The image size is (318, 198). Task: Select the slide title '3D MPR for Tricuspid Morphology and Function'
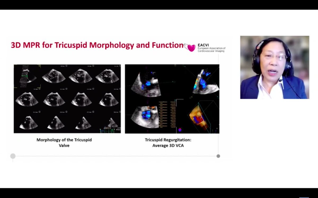click(97, 45)
